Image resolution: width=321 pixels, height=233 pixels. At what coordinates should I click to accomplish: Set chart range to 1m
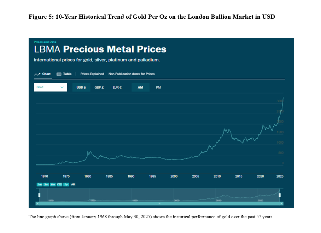[x=39, y=185]
